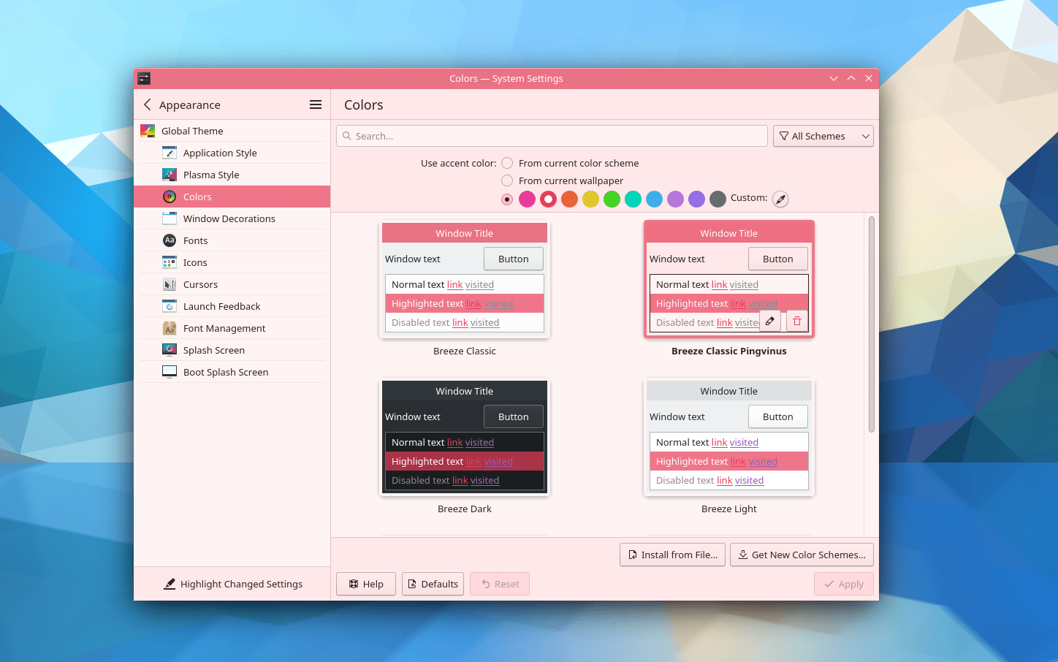Click the Window Decorations sidebar icon
The width and height of the screenshot is (1058, 662).
click(x=170, y=218)
